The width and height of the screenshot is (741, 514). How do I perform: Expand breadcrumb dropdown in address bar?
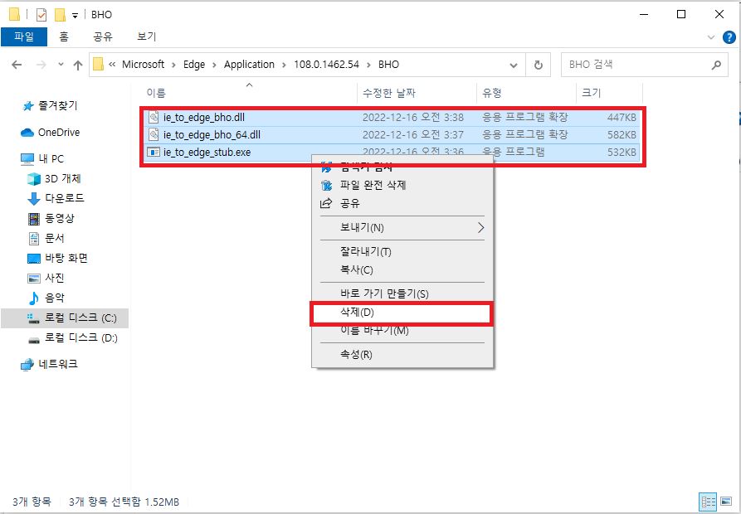513,65
